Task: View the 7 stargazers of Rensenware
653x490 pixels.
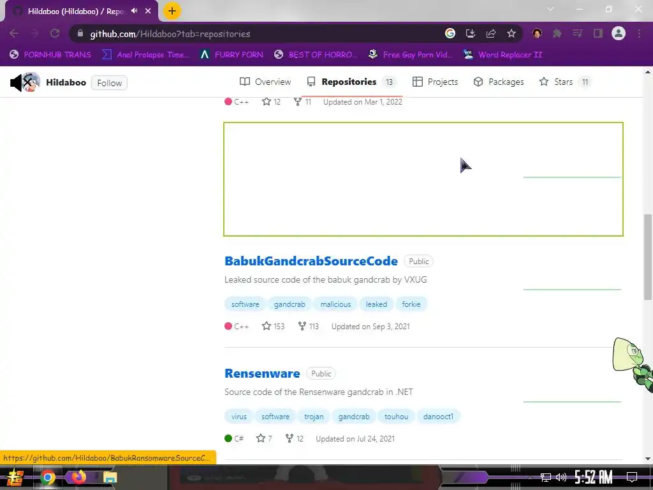Action: click(264, 438)
